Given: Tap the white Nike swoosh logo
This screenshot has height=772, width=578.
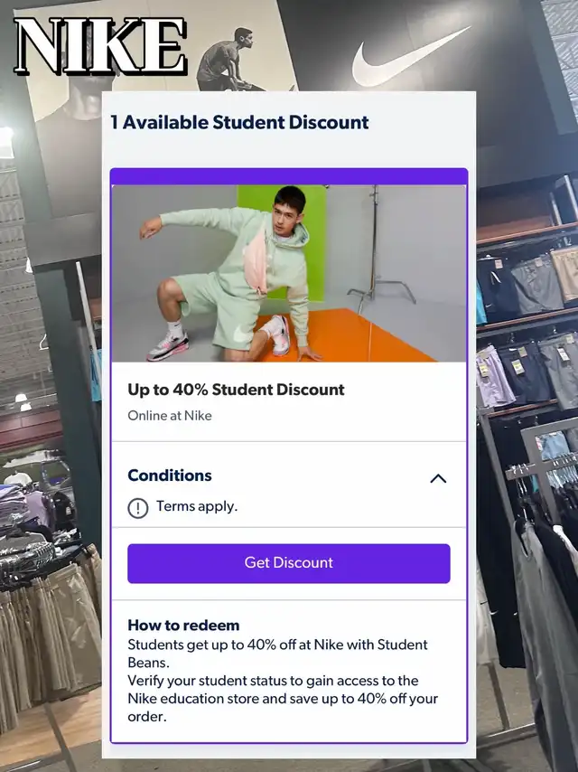Looking at the screenshot, I should tap(411, 57).
